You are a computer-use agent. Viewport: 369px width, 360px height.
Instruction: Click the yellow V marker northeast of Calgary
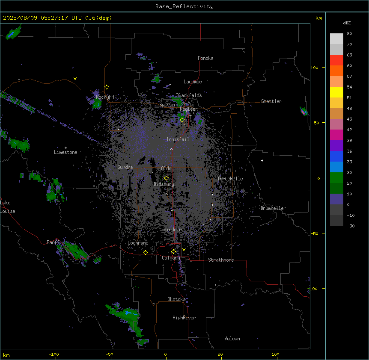[x=184, y=250]
